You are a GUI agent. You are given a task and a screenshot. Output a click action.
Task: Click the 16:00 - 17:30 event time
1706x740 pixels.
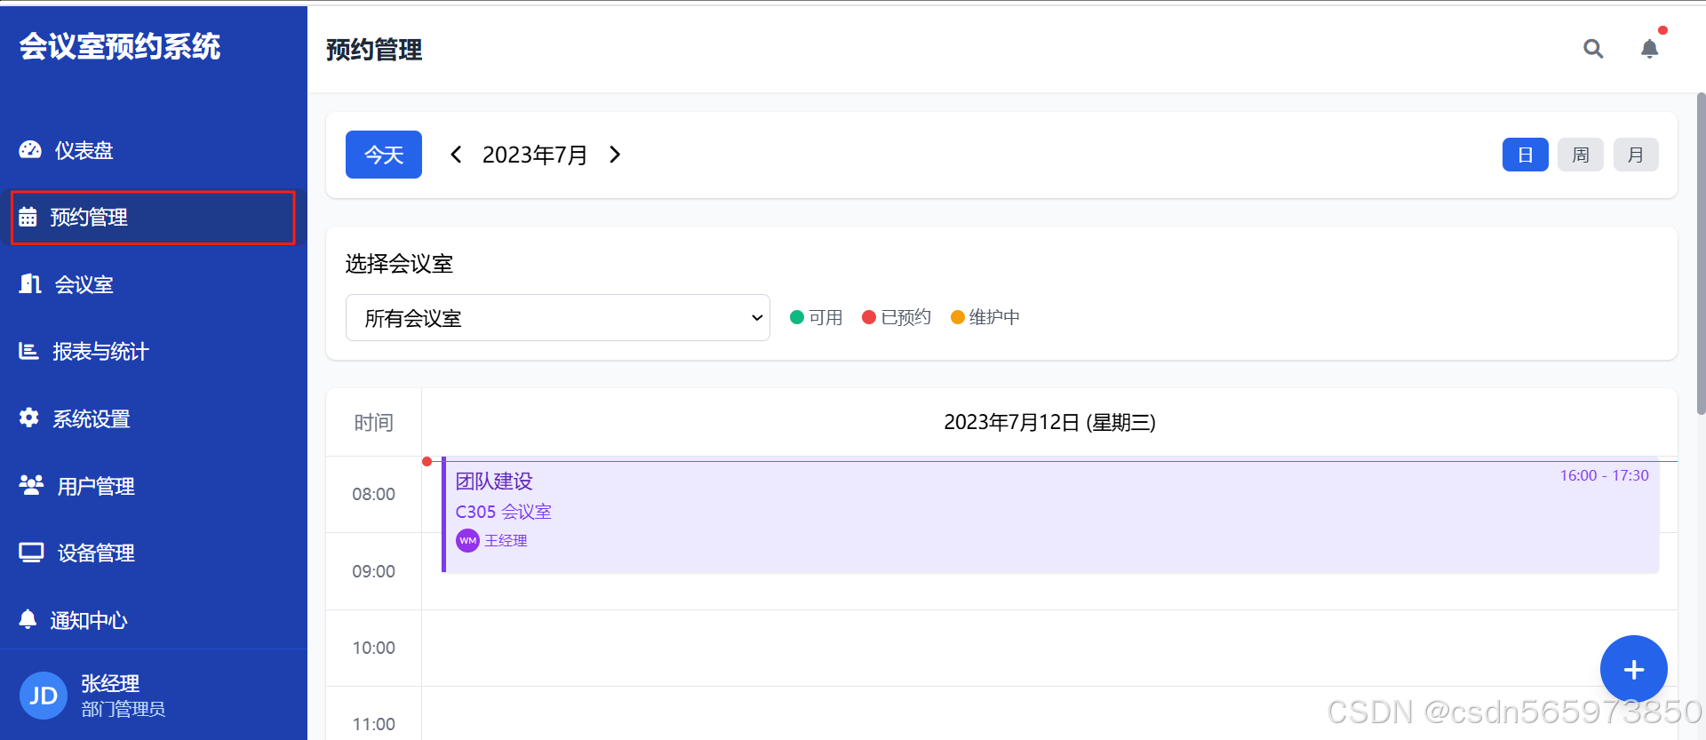(1605, 475)
